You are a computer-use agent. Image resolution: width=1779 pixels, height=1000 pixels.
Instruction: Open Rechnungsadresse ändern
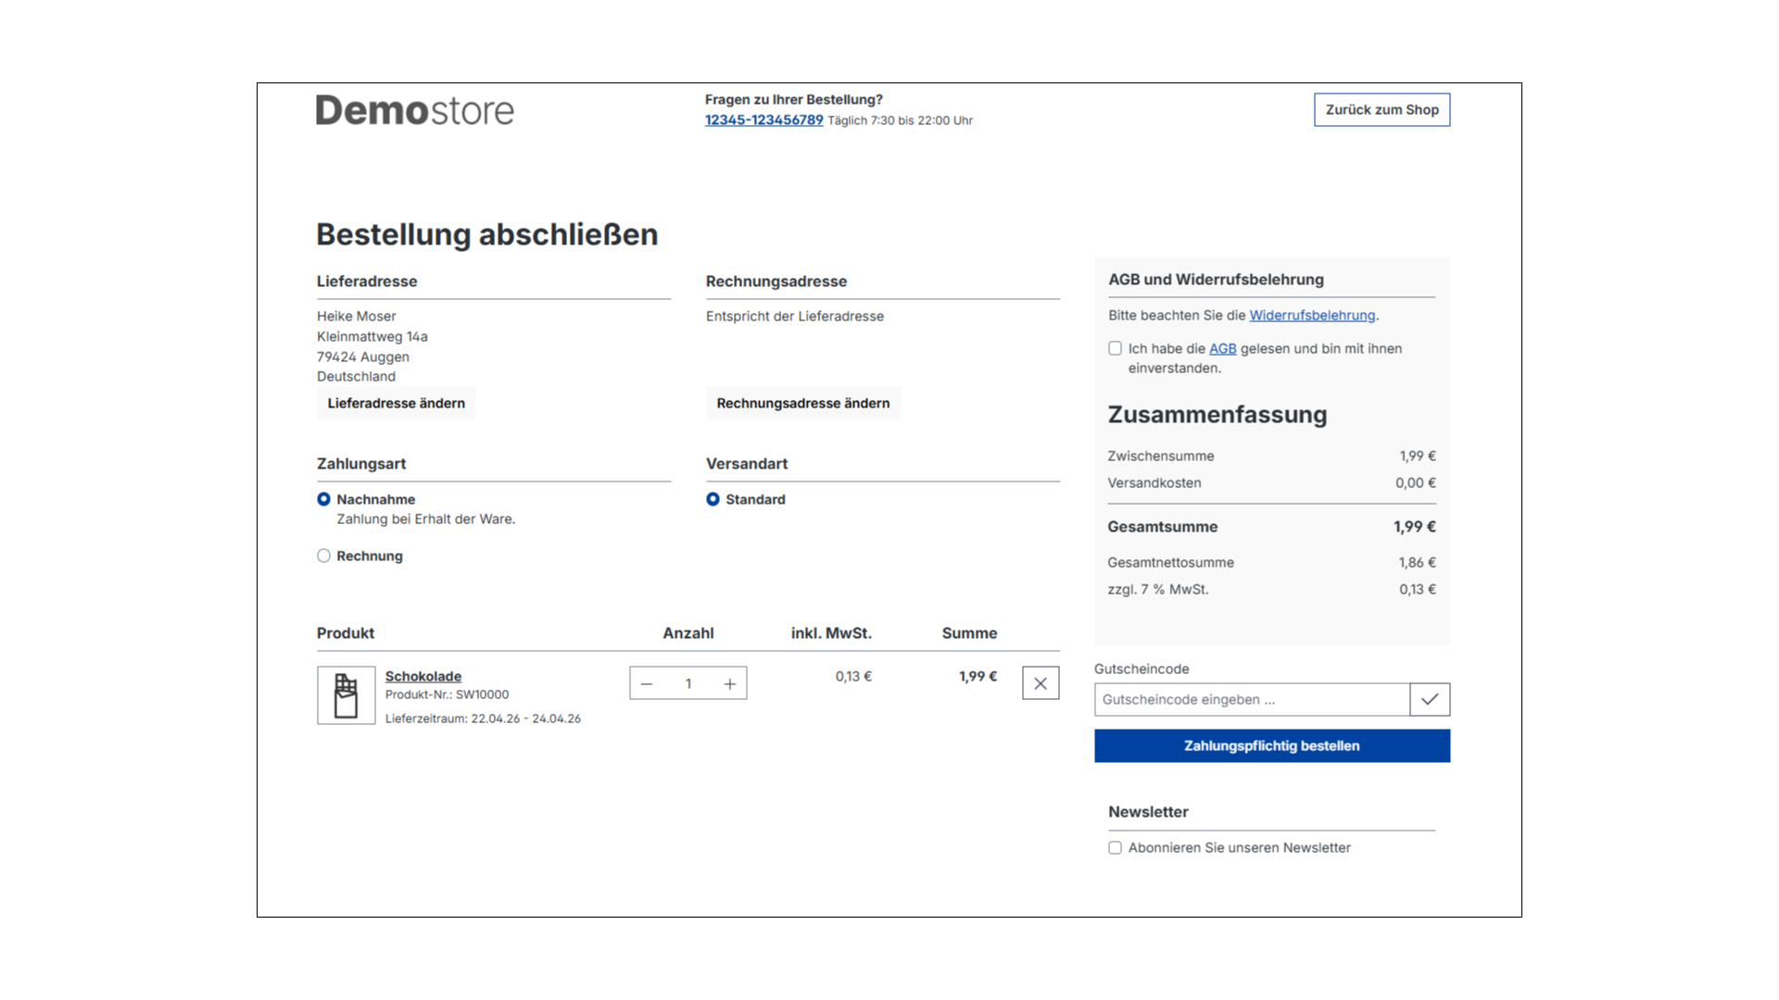(802, 403)
